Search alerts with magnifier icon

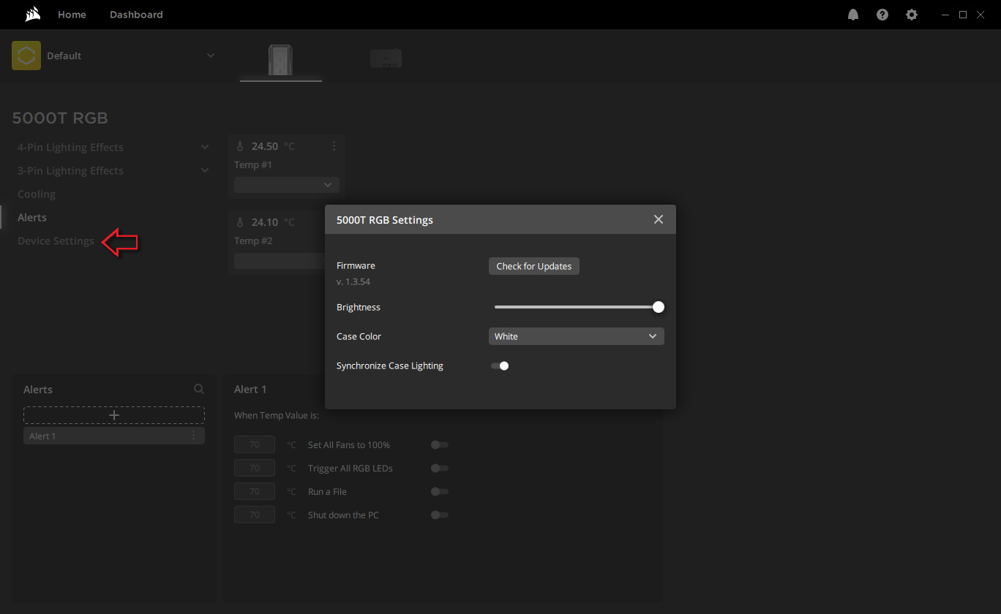[199, 390]
